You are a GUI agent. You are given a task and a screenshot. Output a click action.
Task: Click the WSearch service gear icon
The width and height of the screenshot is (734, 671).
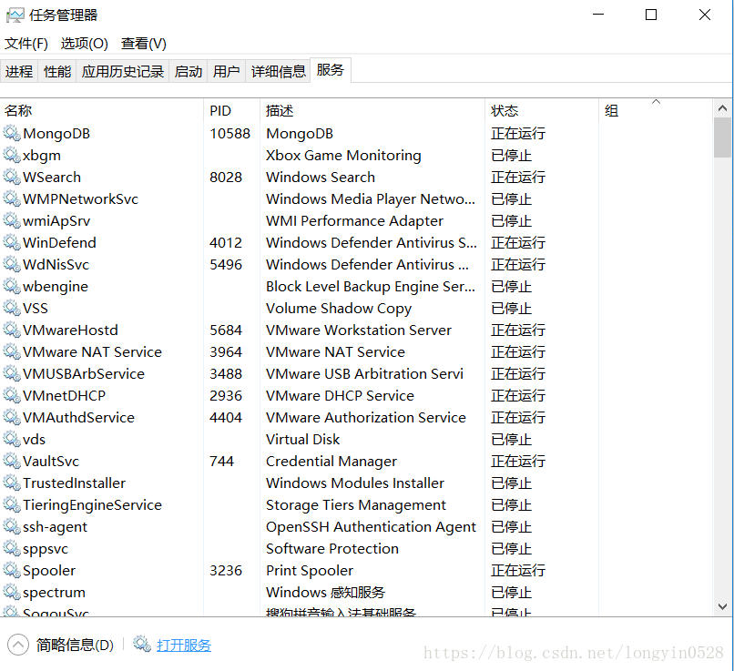[x=12, y=177]
